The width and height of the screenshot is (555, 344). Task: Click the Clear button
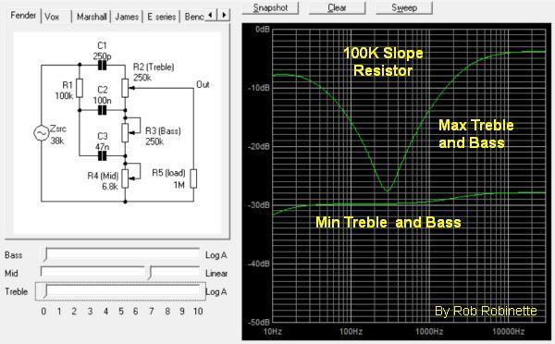coord(337,7)
